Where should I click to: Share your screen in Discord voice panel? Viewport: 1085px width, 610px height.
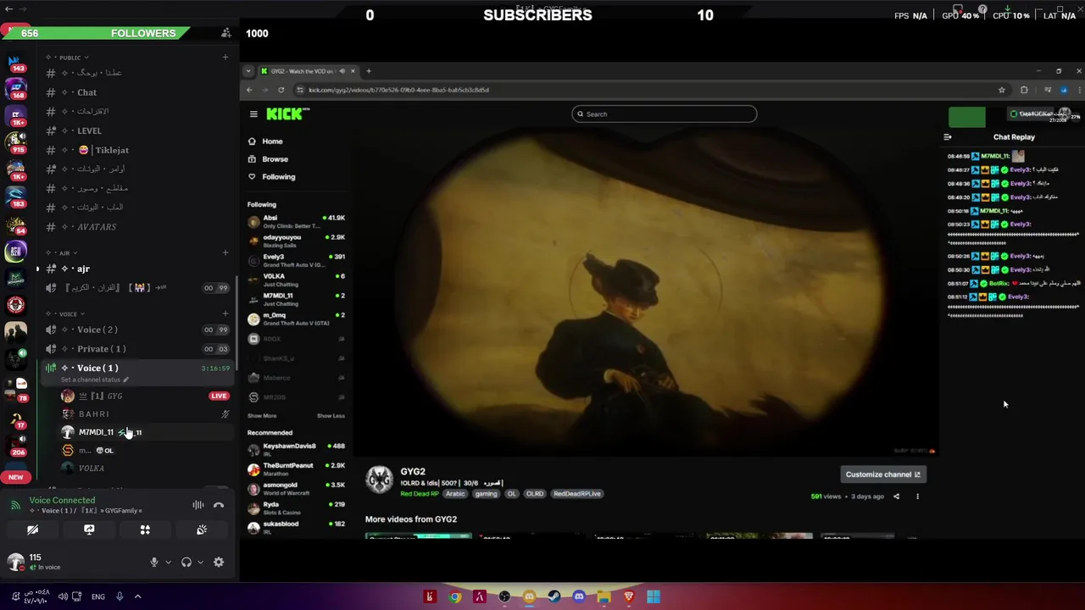89,530
